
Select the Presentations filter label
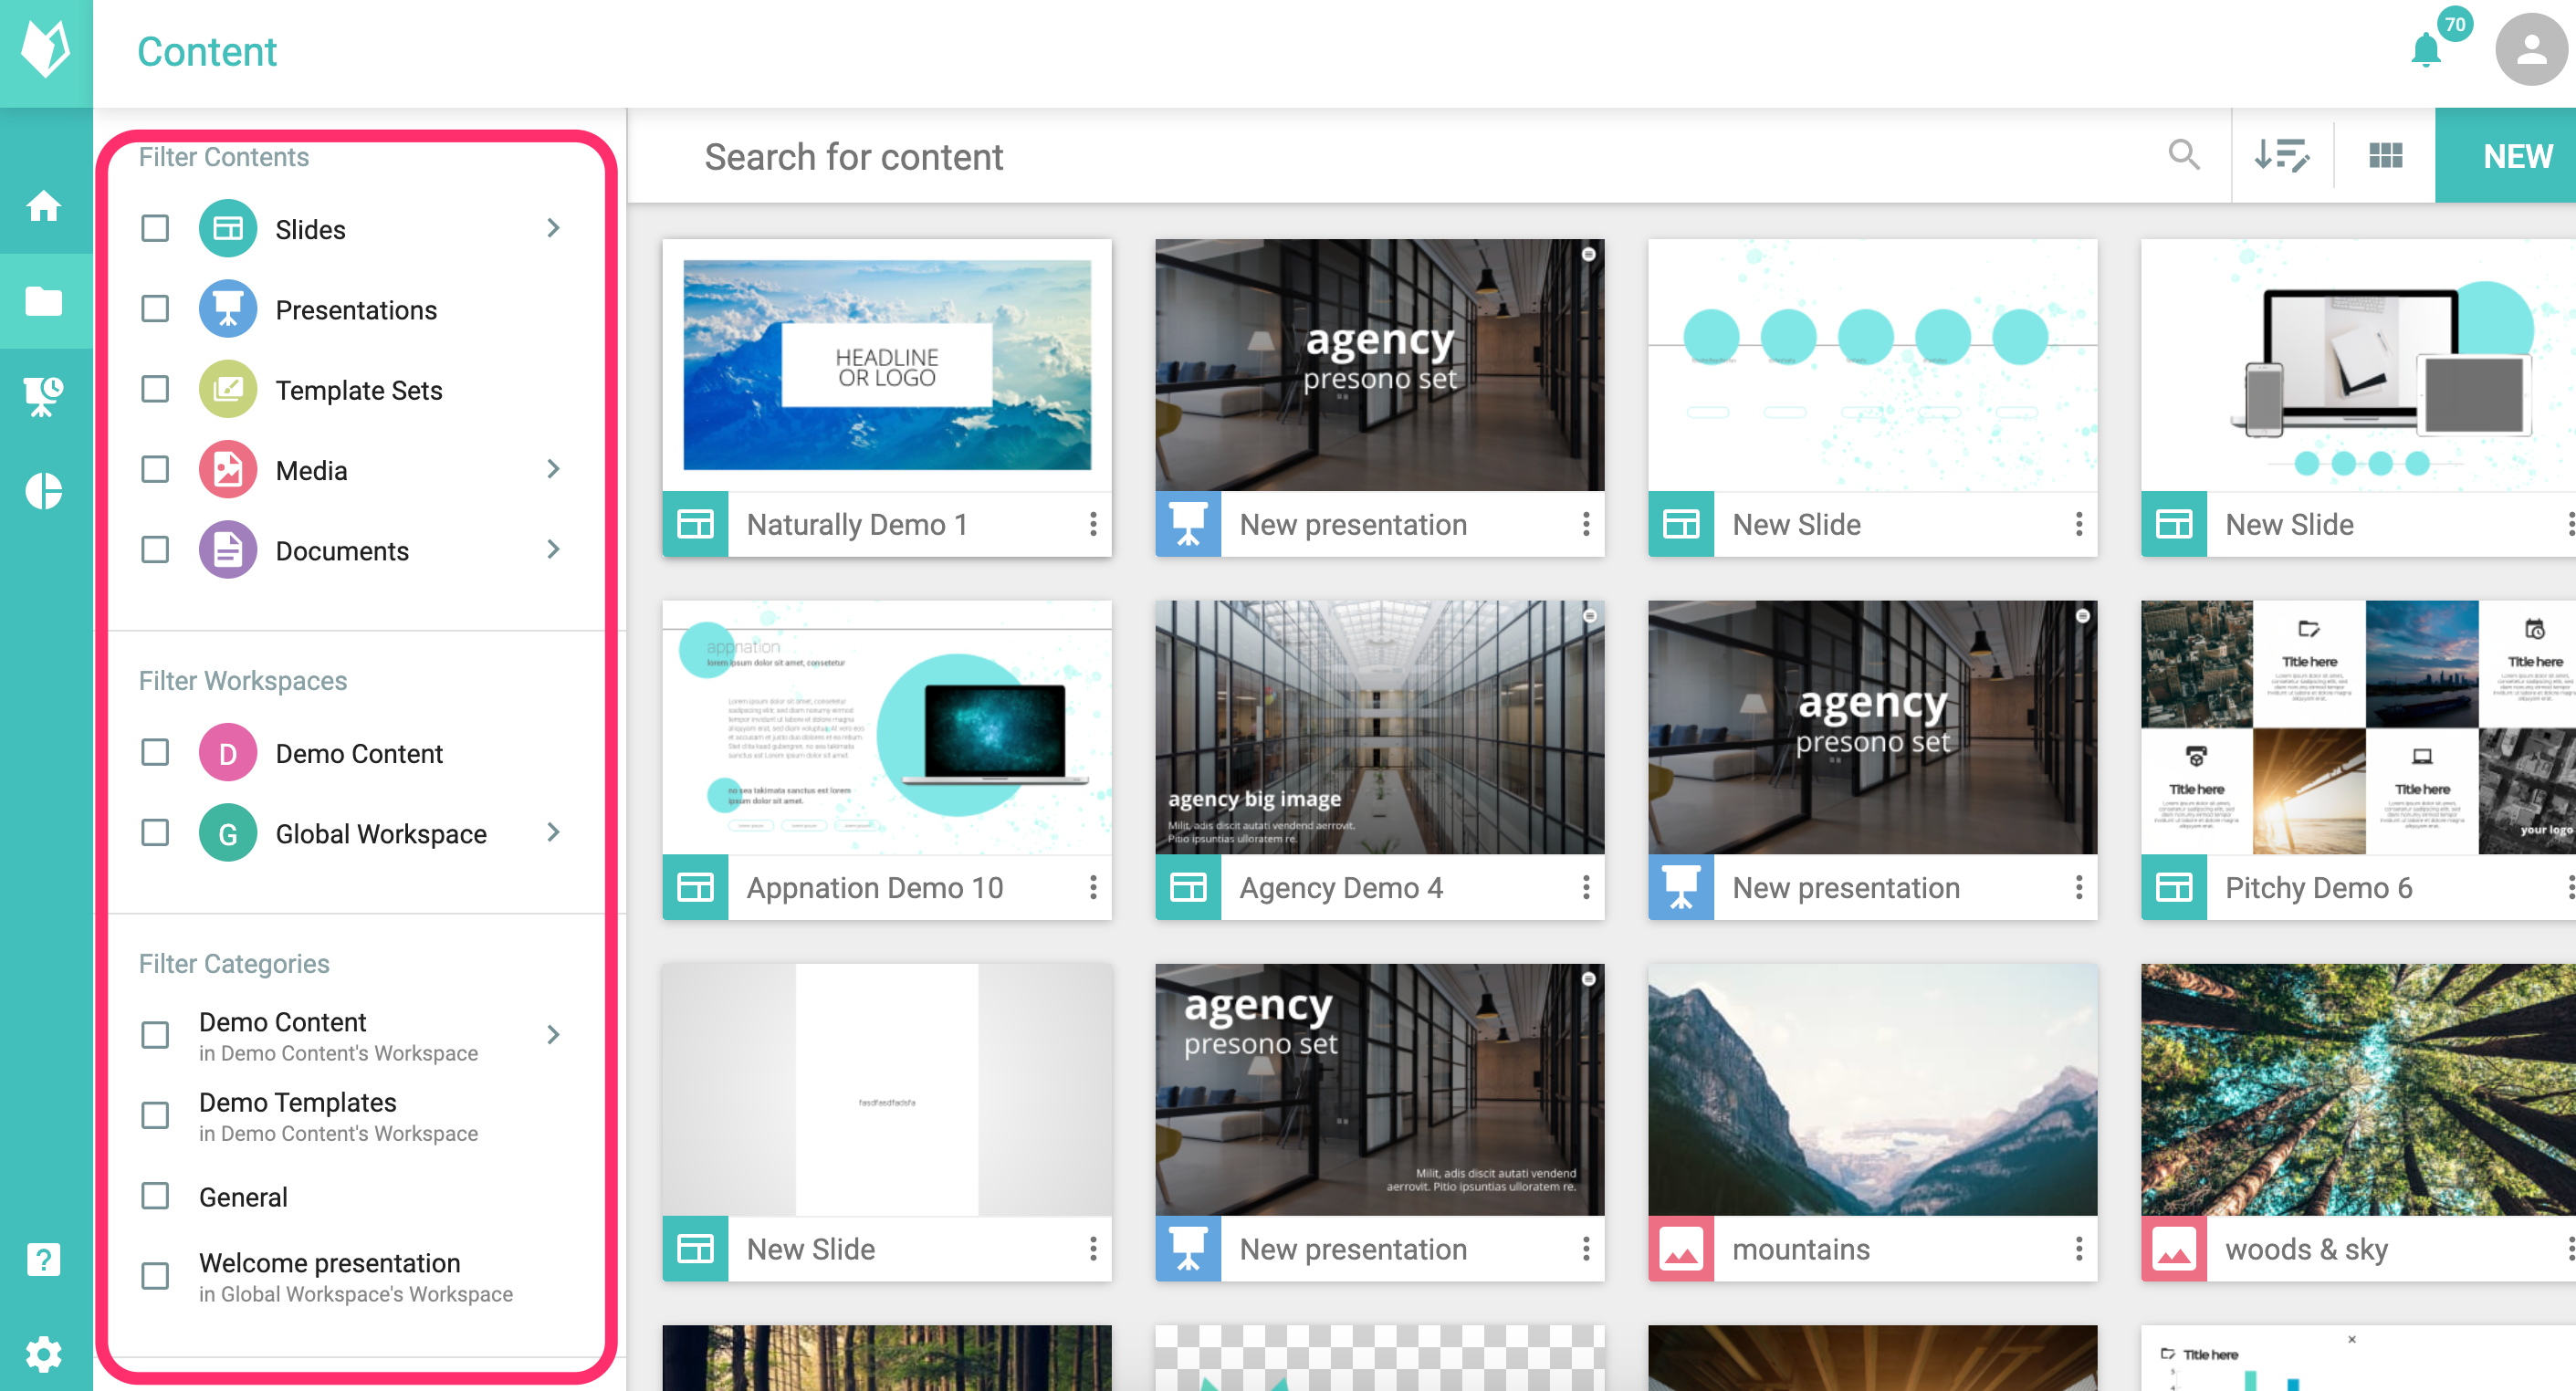coord(356,310)
